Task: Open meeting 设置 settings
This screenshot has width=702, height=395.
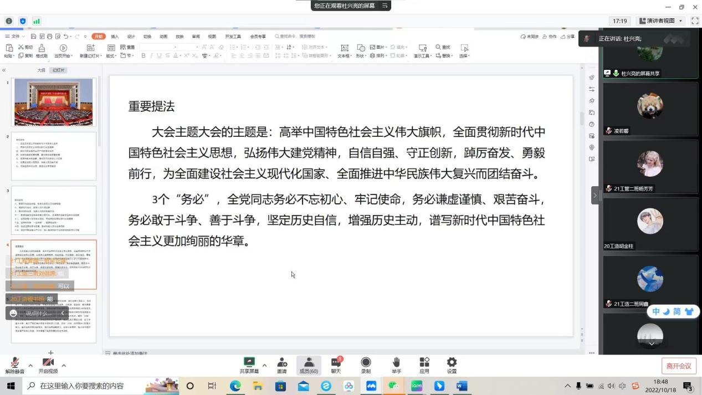Action: tap(452, 365)
